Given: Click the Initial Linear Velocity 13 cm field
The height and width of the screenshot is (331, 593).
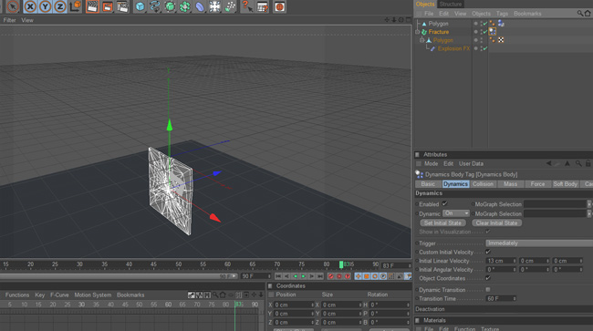Looking at the screenshot, I should click(501, 261).
